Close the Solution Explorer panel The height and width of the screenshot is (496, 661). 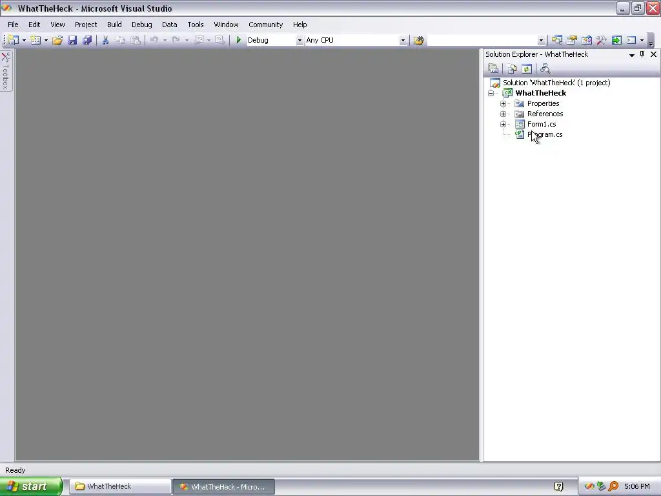653,54
